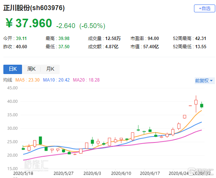Click the MA20 : 18.28 indicator label
216x178 pixels.
pos(86,80)
